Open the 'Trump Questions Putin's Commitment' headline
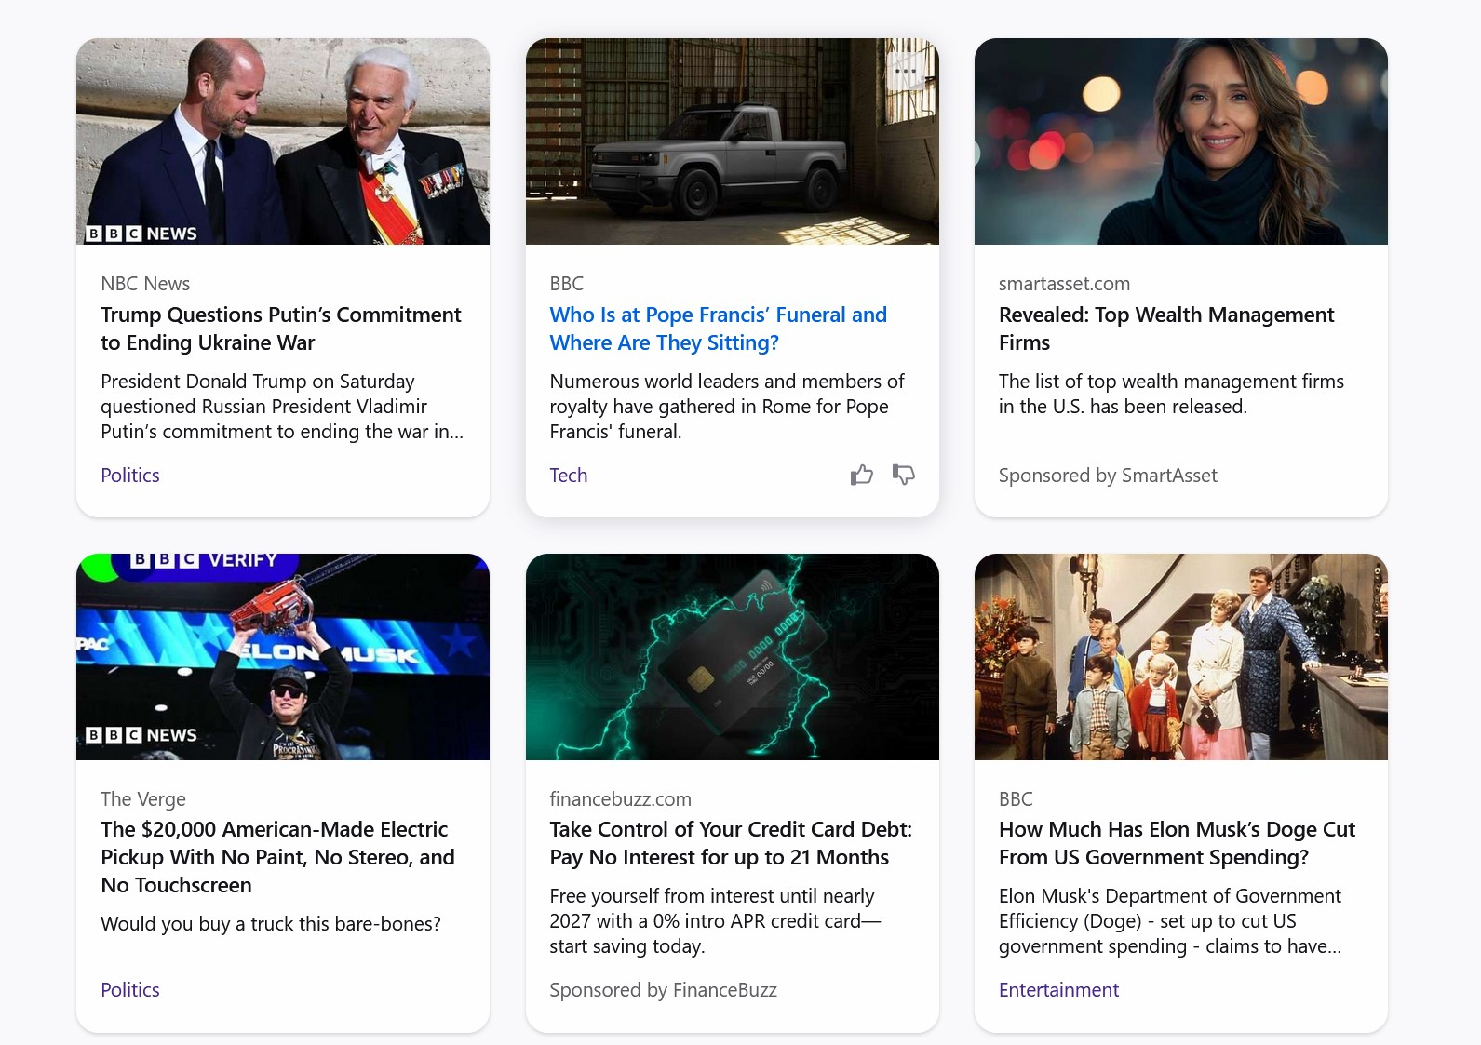 280,328
